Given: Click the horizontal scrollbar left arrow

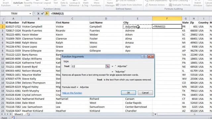Looking at the screenshot, I should pyautogui.click(x=155, y=114).
